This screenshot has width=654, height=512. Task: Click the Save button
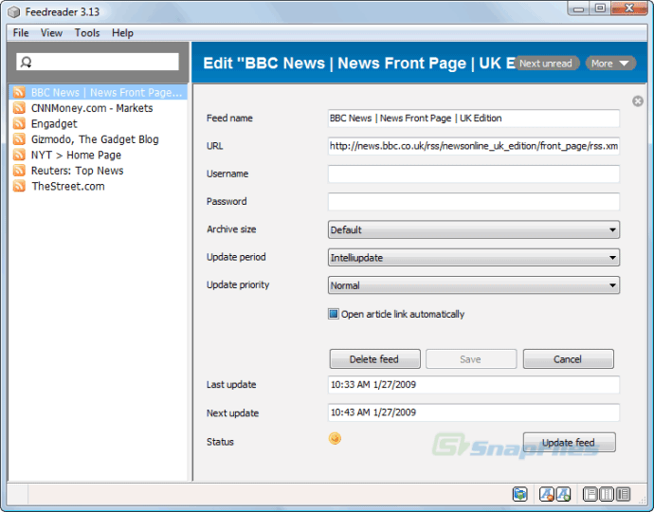(x=471, y=359)
